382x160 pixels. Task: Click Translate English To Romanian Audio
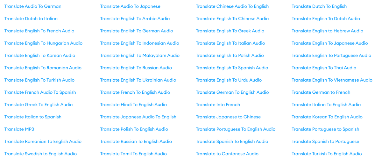coord(43,68)
